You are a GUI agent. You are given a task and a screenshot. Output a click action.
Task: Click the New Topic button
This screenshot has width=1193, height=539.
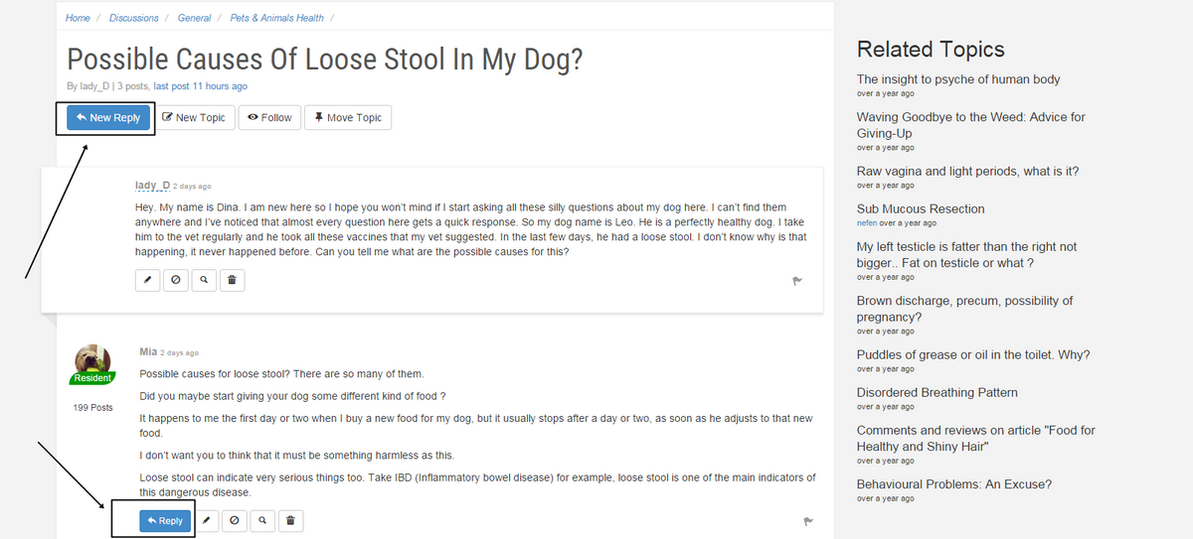click(194, 117)
